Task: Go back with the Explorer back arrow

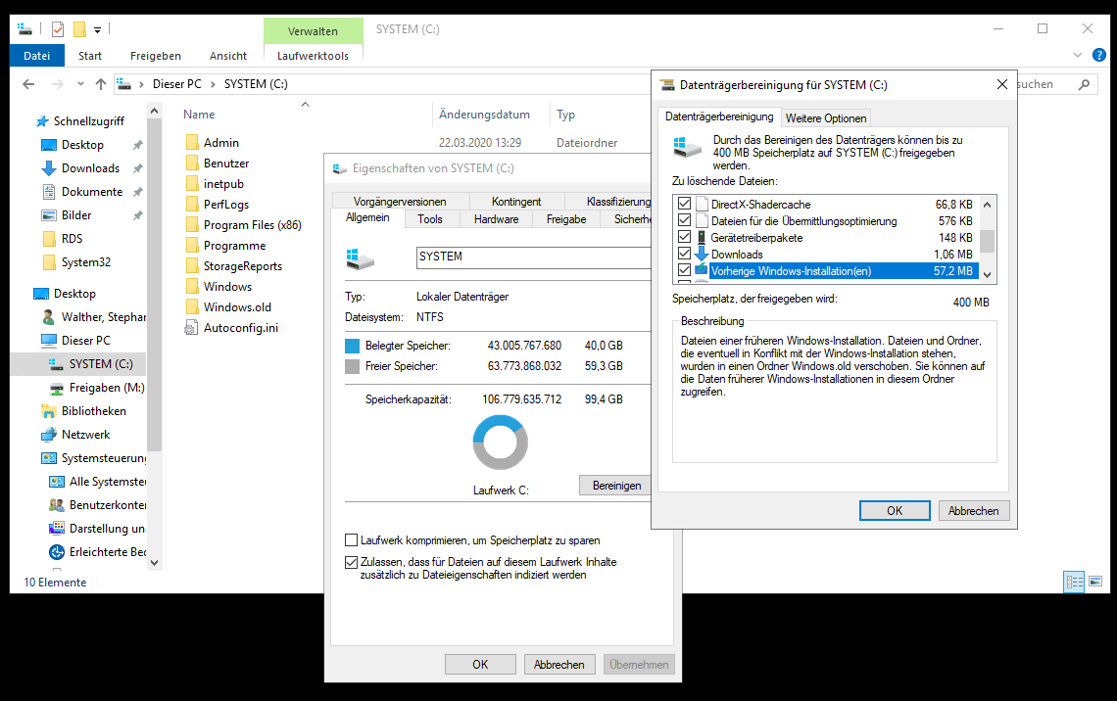Action: coord(28,84)
